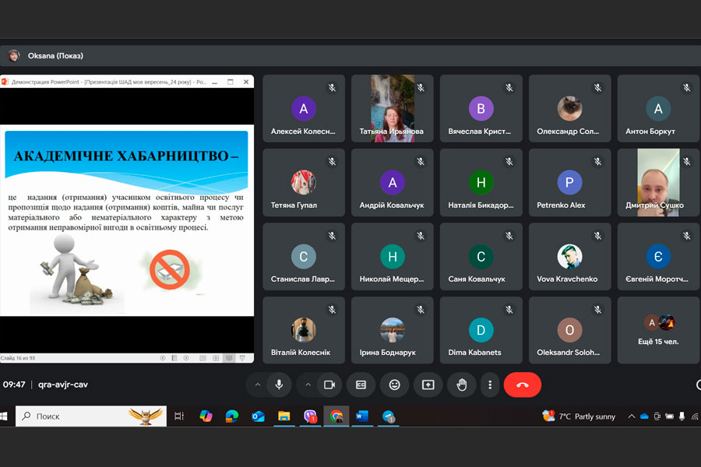The image size is (701, 467).
Task: Click Вячеслав Крист... avatar B
Action: pyautogui.click(x=481, y=109)
